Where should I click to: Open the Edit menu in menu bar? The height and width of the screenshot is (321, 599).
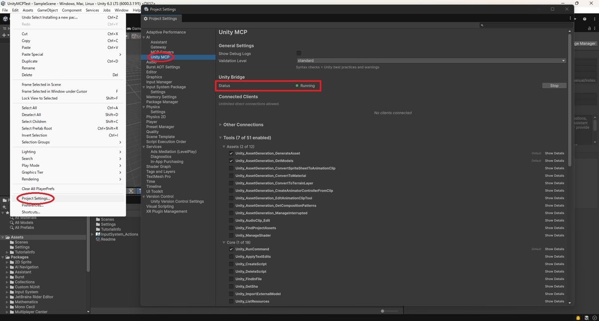coord(15,10)
